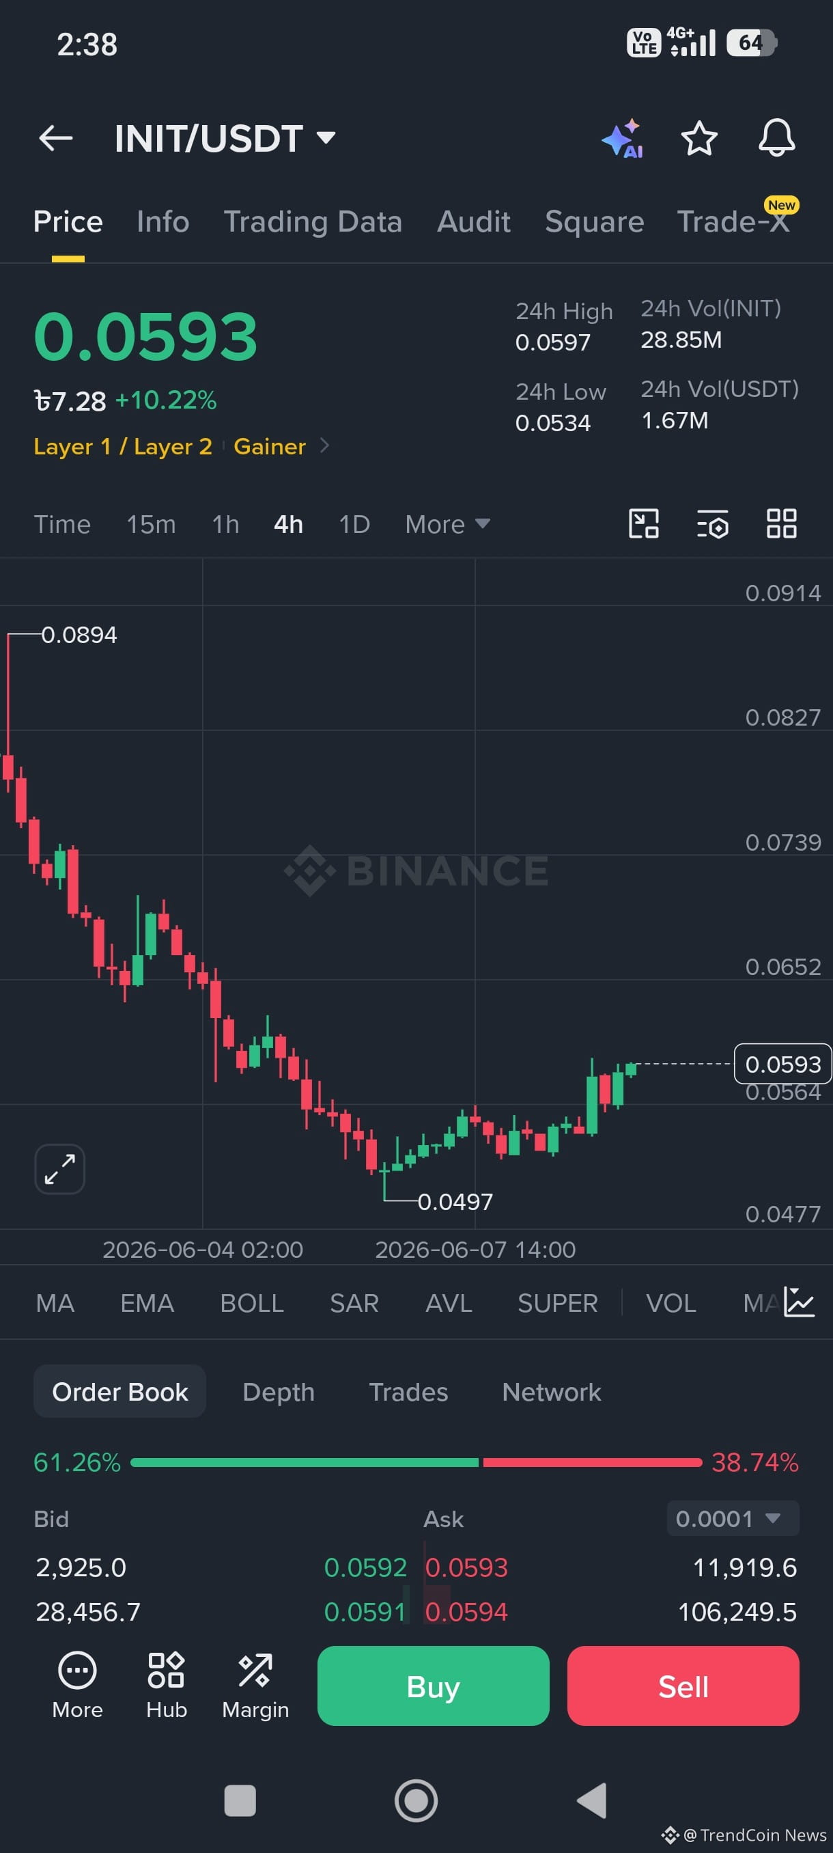Select bid price 0.0591 in order book
The width and height of the screenshot is (833, 1853).
pyautogui.click(x=365, y=1612)
